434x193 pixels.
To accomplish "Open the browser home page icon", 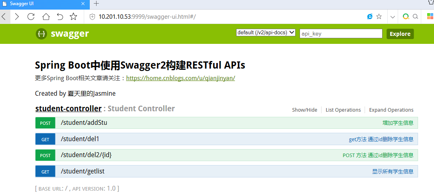I will pos(45,17).
